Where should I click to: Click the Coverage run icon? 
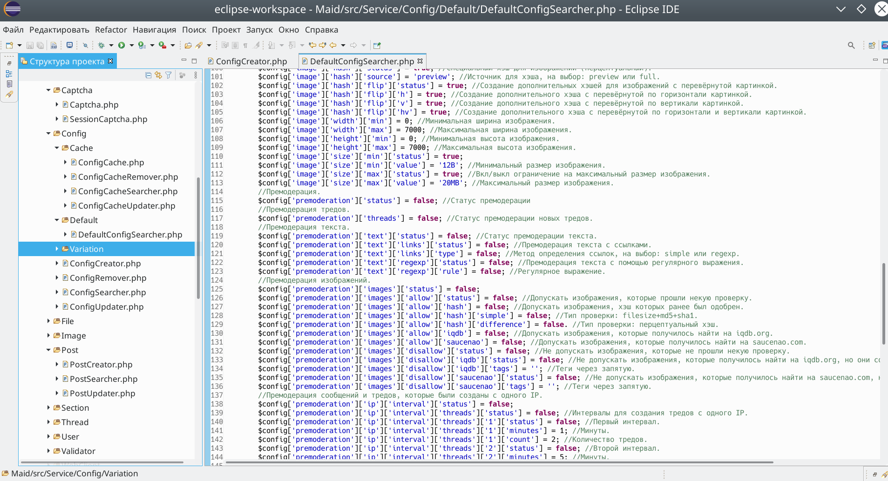click(x=142, y=45)
